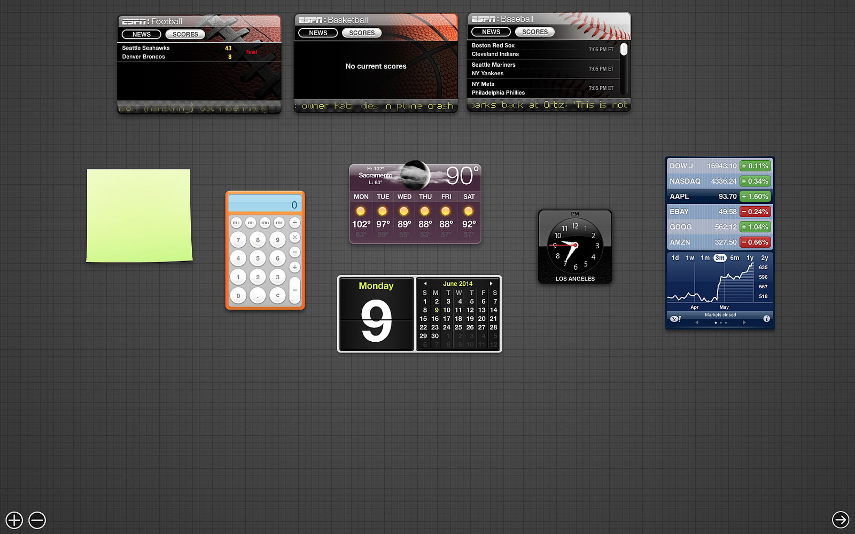The image size is (855, 534).
Task: Click the LOS ANGELES clock label
Action: pos(575,279)
